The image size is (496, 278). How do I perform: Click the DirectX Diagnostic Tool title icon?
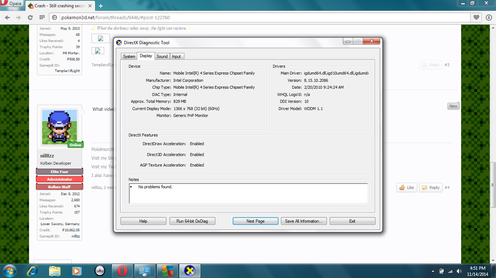119,43
